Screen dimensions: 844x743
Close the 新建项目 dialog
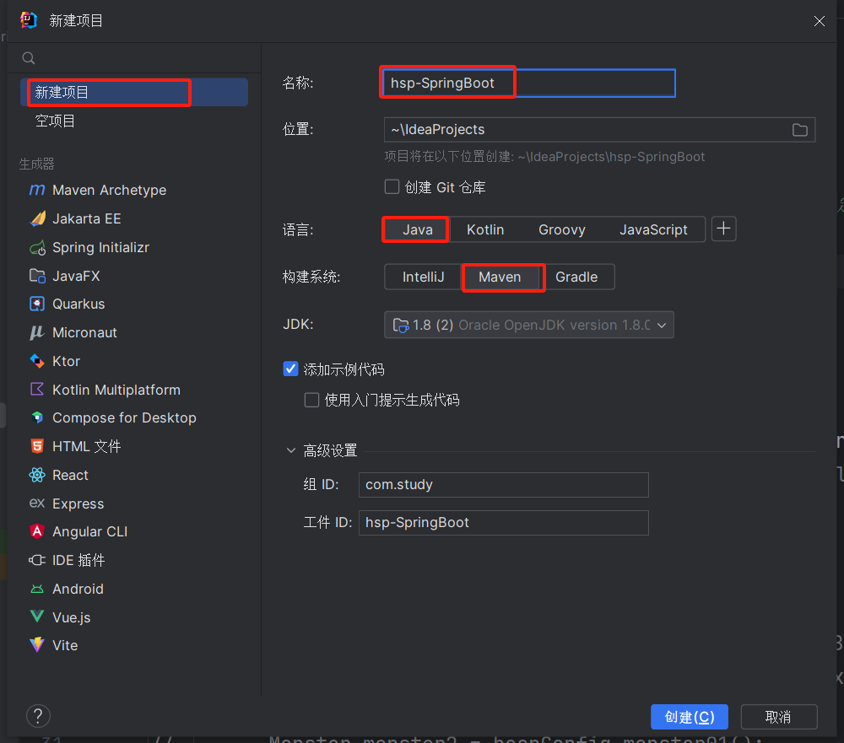coord(820,21)
